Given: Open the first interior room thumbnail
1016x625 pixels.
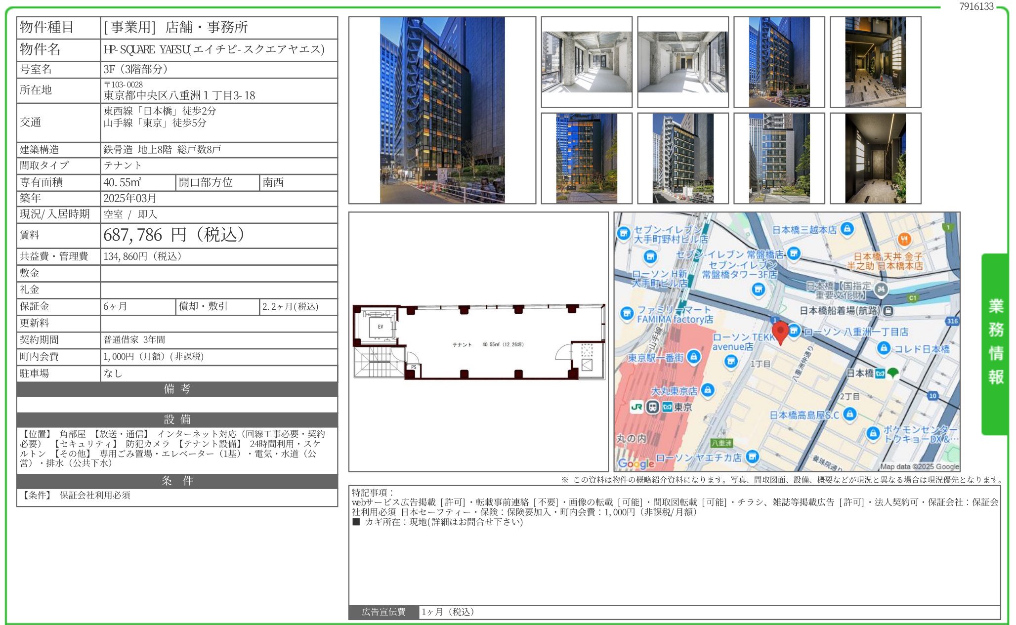Looking at the screenshot, I should pyautogui.click(x=586, y=62).
